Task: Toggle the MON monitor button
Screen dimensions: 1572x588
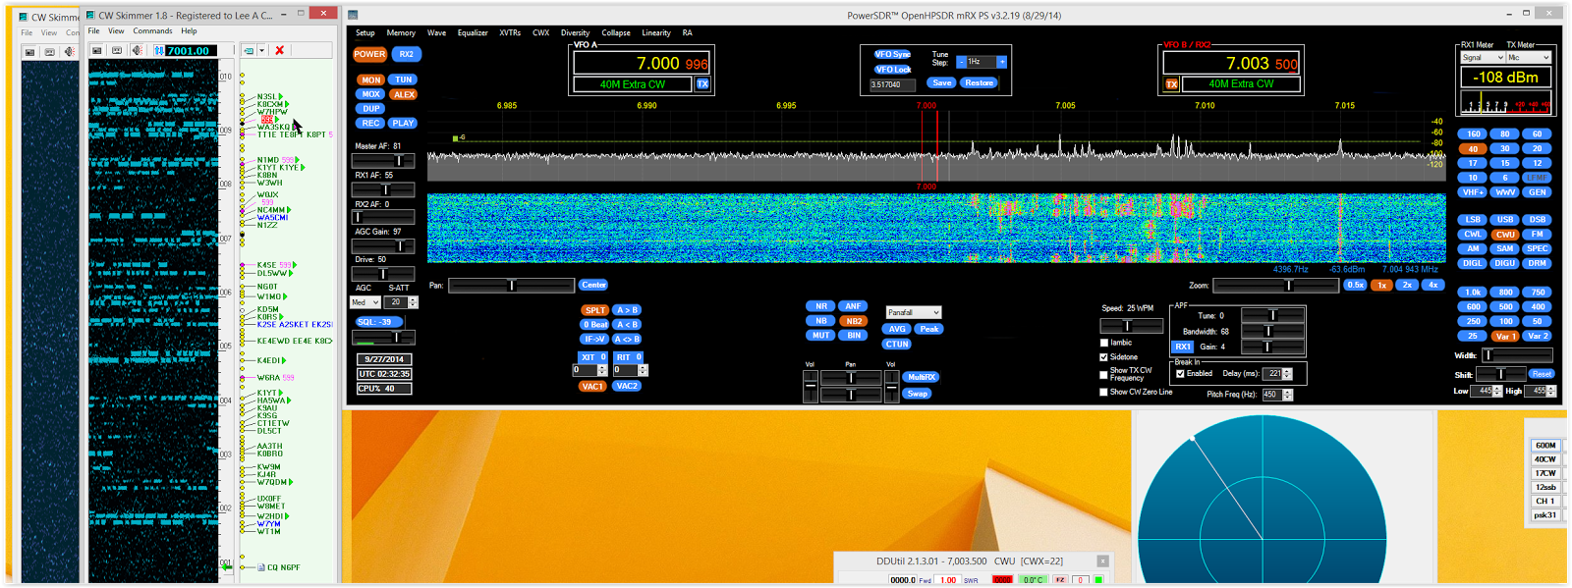Action: pyautogui.click(x=370, y=80)
